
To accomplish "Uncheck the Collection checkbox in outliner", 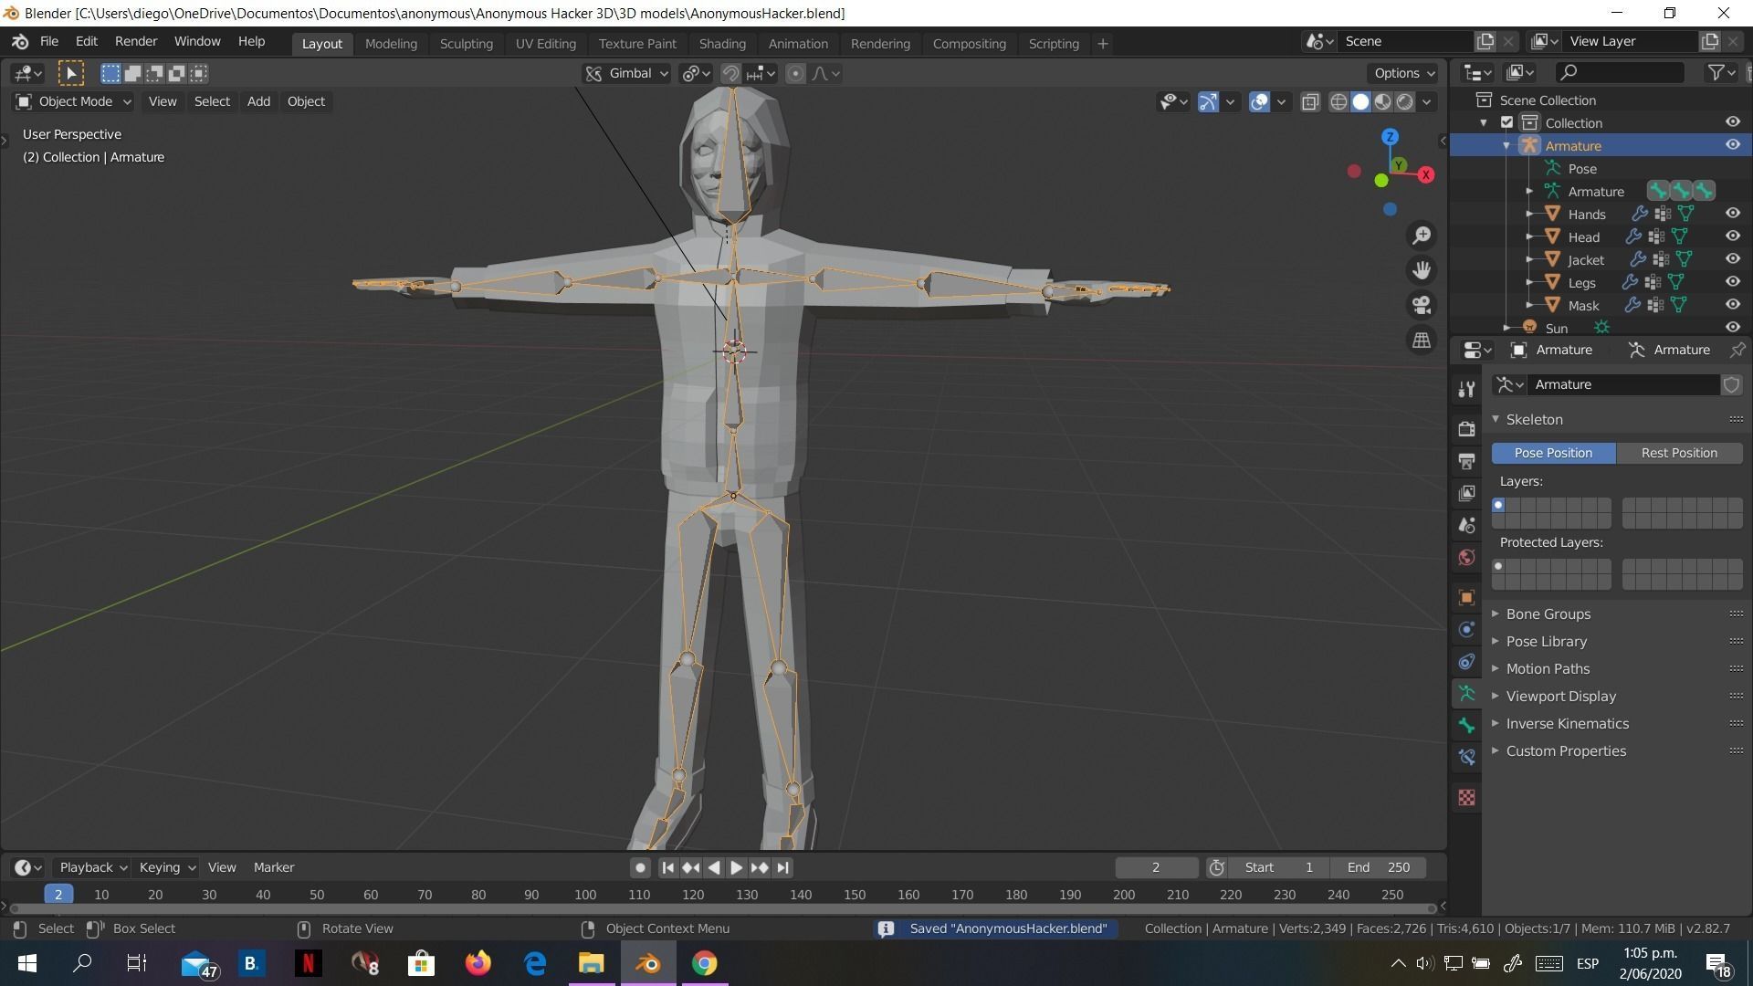I will [x=1507, y=122].
